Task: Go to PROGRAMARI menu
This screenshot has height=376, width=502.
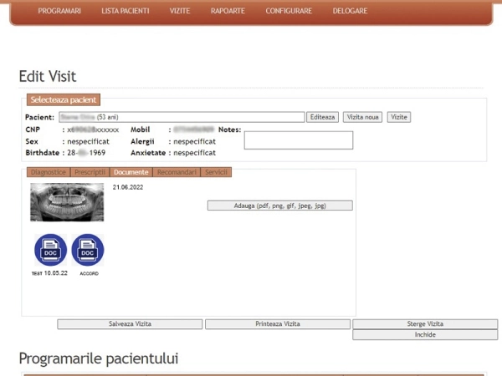Action: (59, 11)
